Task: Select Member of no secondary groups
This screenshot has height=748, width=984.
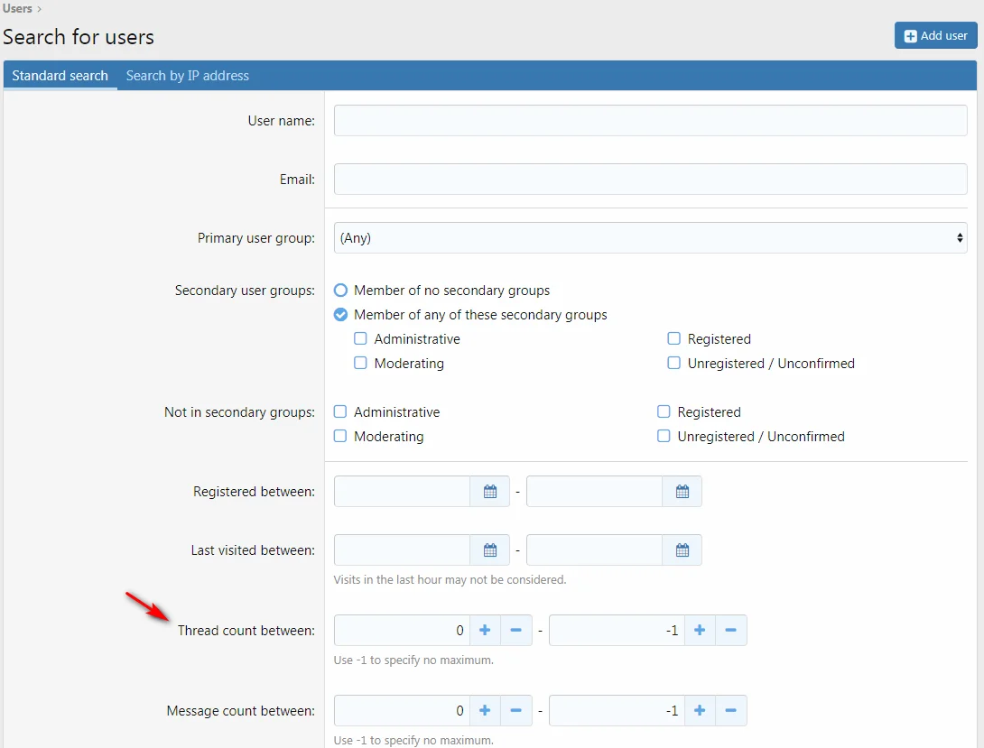Action: click(x=341, y=291)
